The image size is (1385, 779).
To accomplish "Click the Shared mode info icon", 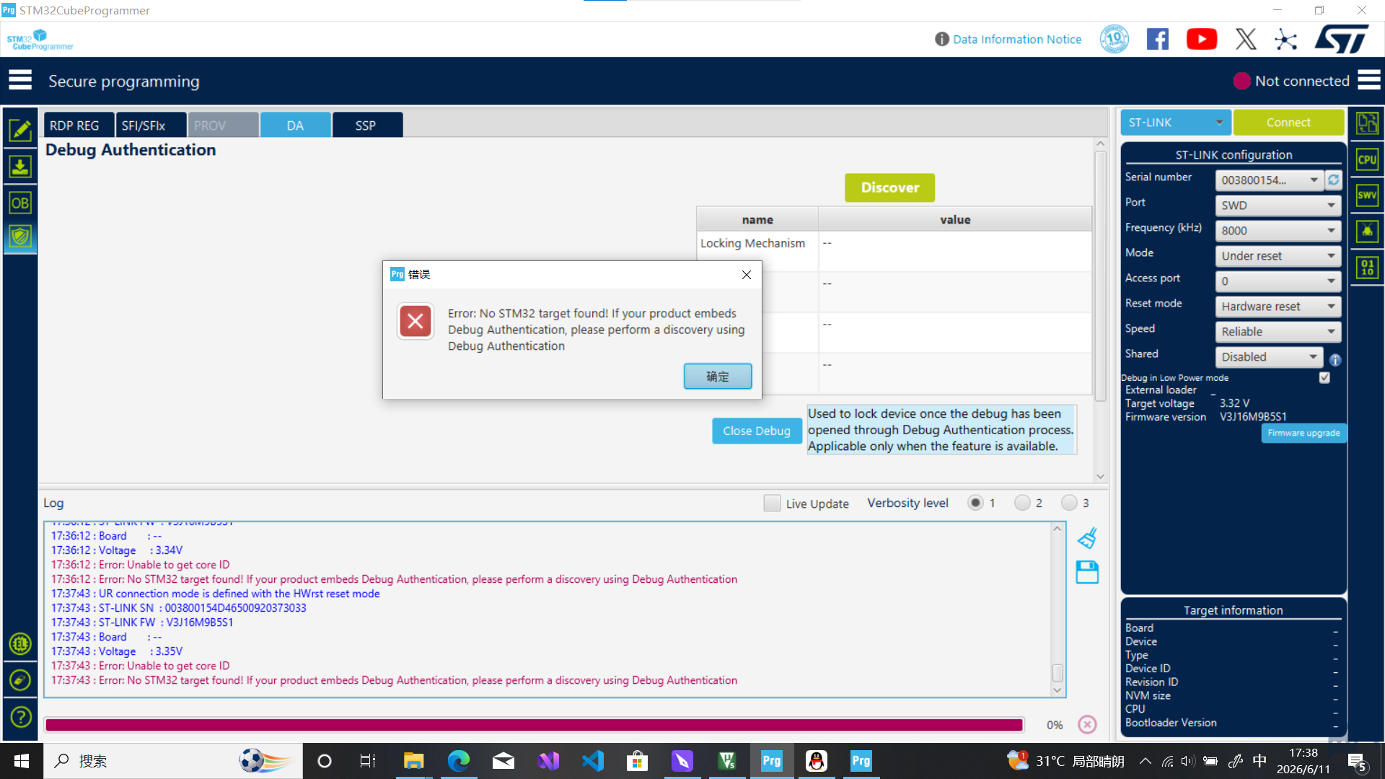I will (x=1335, y=360).
